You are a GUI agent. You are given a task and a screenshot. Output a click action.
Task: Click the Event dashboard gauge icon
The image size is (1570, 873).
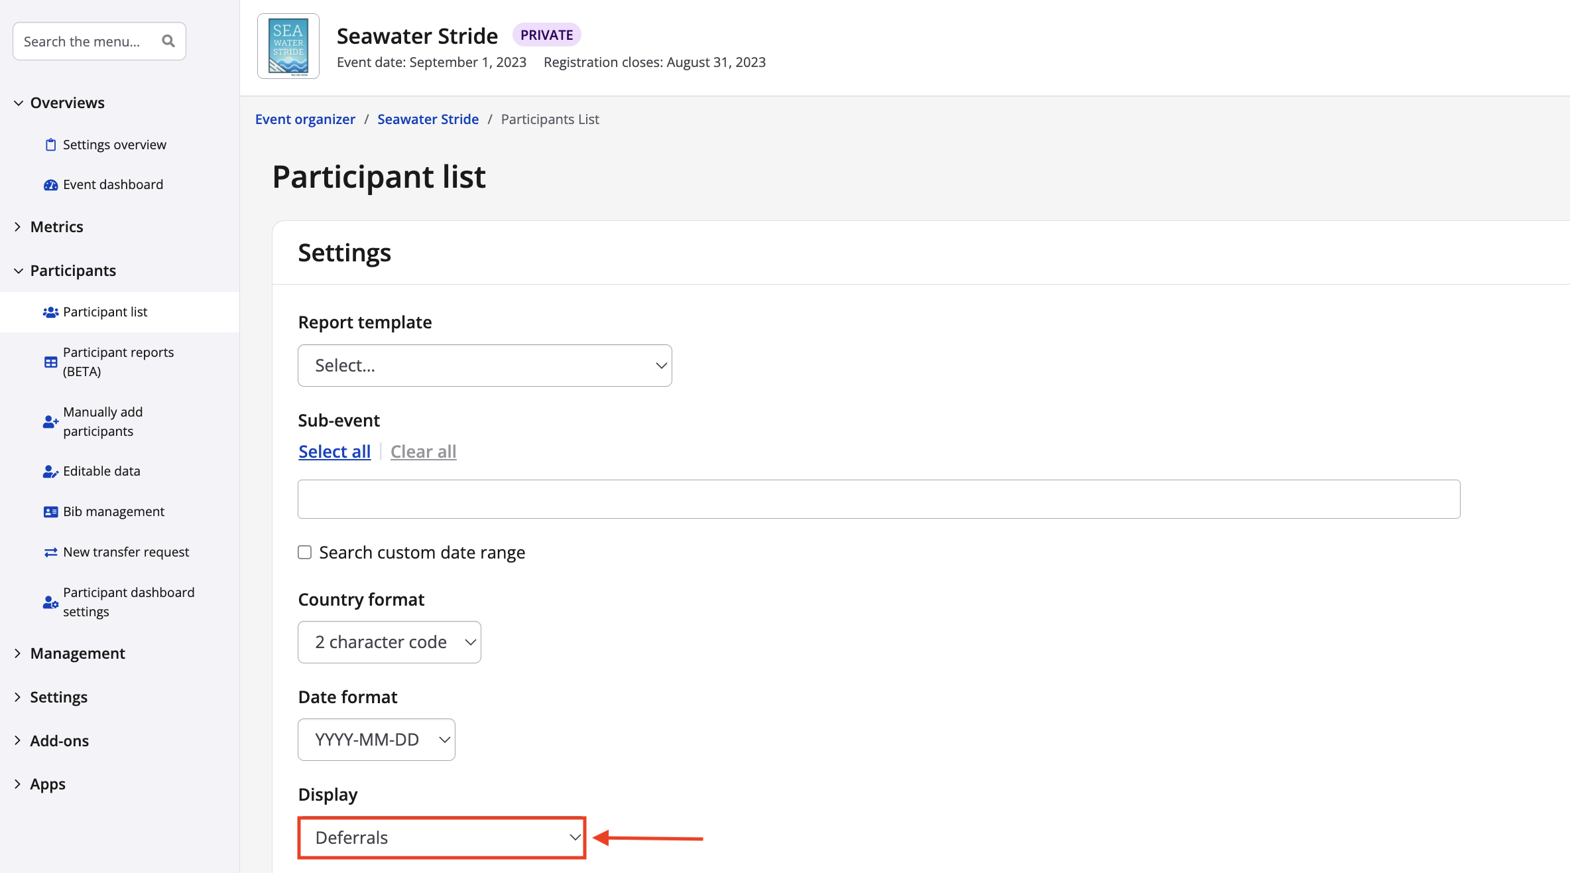pos(50,185)
